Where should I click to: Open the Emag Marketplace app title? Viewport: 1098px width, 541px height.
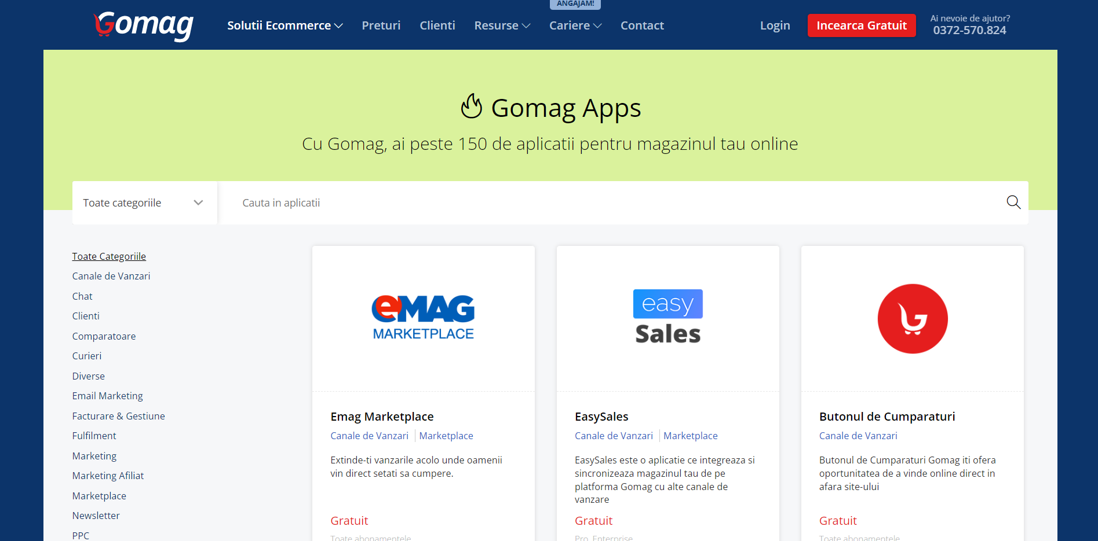tap(382, 417)
